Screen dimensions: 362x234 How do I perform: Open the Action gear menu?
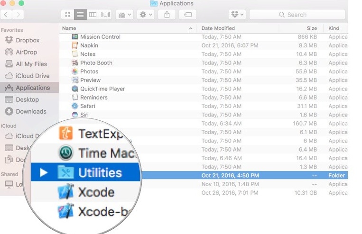point(146,15)
